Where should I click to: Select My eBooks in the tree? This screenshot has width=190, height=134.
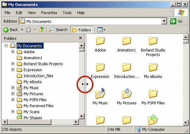click(33, 82)
